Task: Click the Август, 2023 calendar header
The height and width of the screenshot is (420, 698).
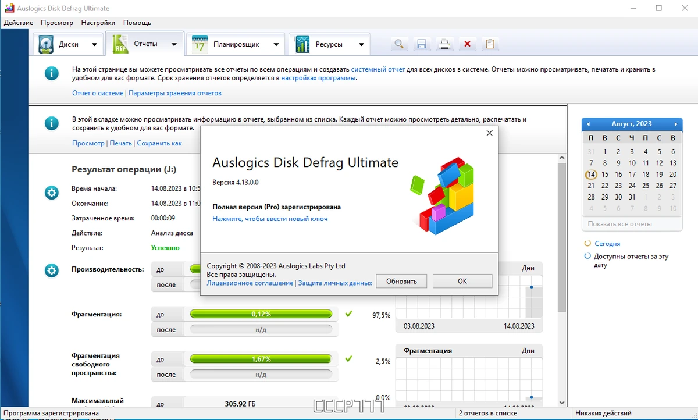Action: pyautogui.click(x=632, y=124)
